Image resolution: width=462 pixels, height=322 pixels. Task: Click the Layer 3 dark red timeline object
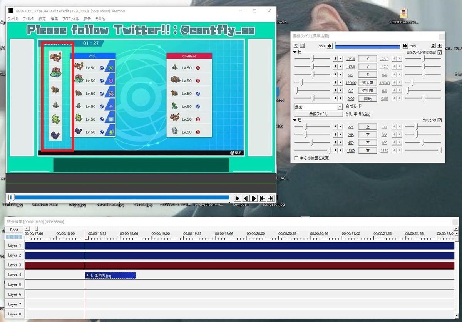(x=239, y=265)
